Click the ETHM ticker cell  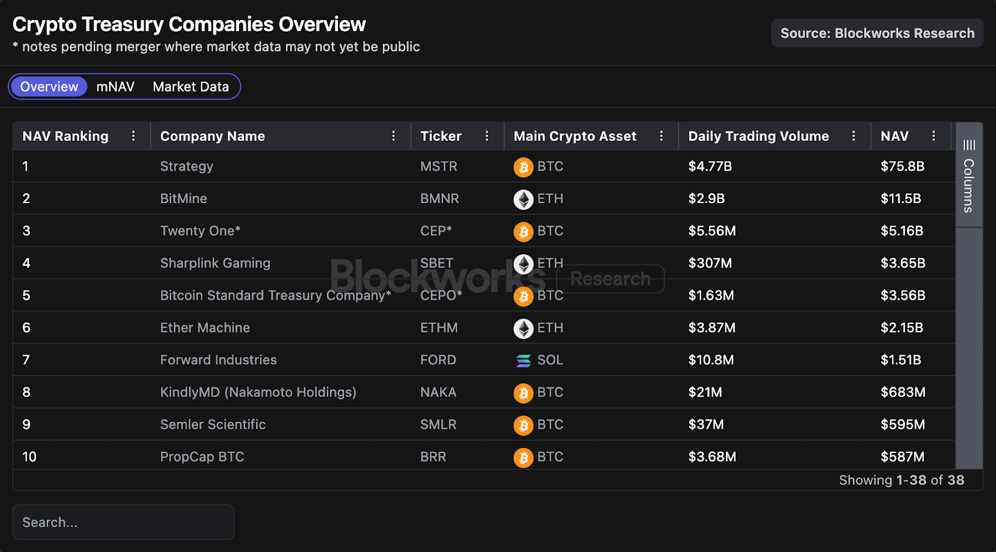tap(439, 328)
